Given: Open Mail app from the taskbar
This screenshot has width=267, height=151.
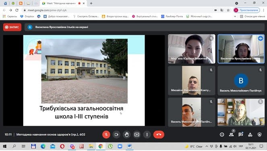Looking at the screenshot, I should (x=53, y=146).
